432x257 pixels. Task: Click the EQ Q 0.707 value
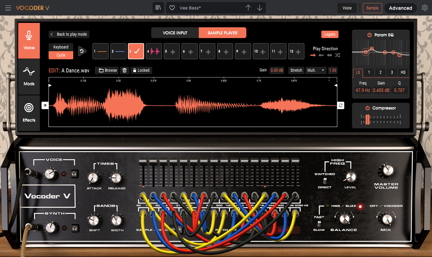[x=399, y=90]
